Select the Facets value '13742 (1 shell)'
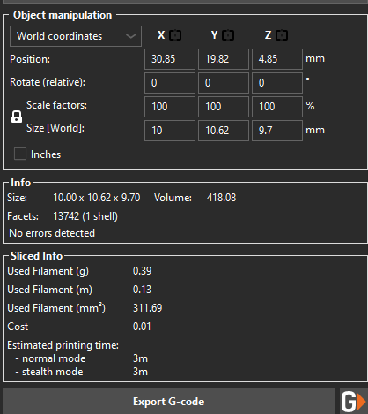Viewport: 368px width, 414px height. pyautogui.click(x=85, y=216)
